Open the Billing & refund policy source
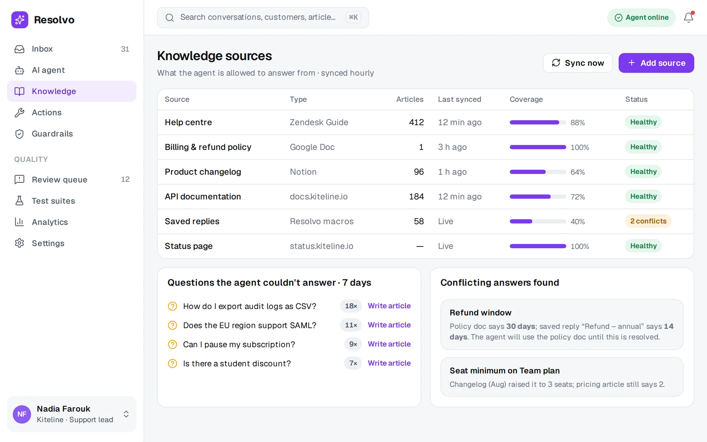This screenshot has height=442, width=707. click(x=426, y=147)
